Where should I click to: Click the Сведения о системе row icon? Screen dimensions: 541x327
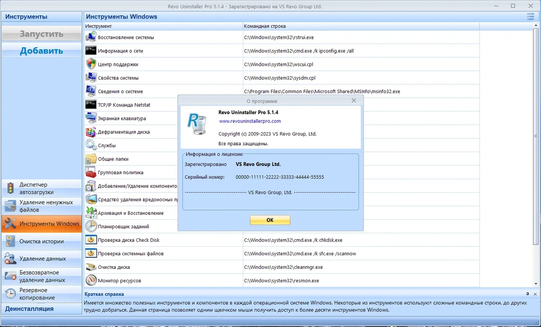click(91, 91)
